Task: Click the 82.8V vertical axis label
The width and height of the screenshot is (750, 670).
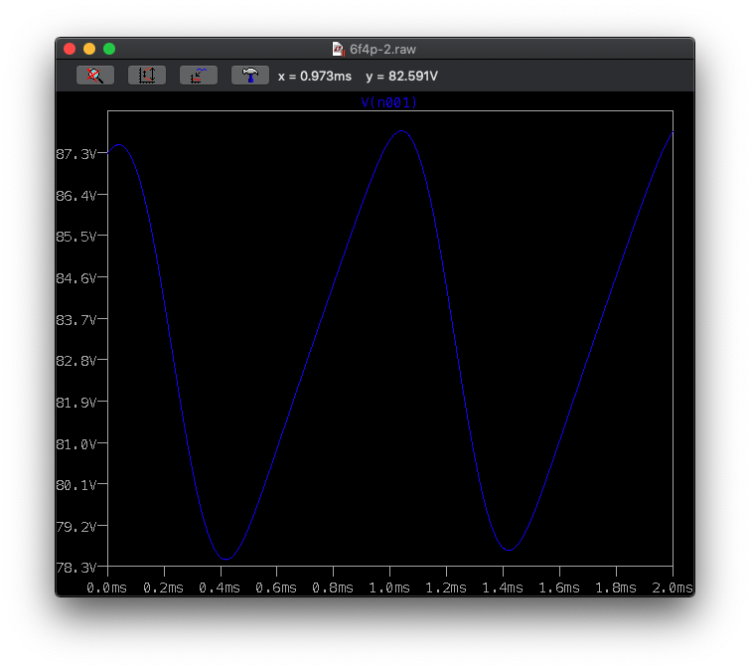Action: tap(76, 361)
